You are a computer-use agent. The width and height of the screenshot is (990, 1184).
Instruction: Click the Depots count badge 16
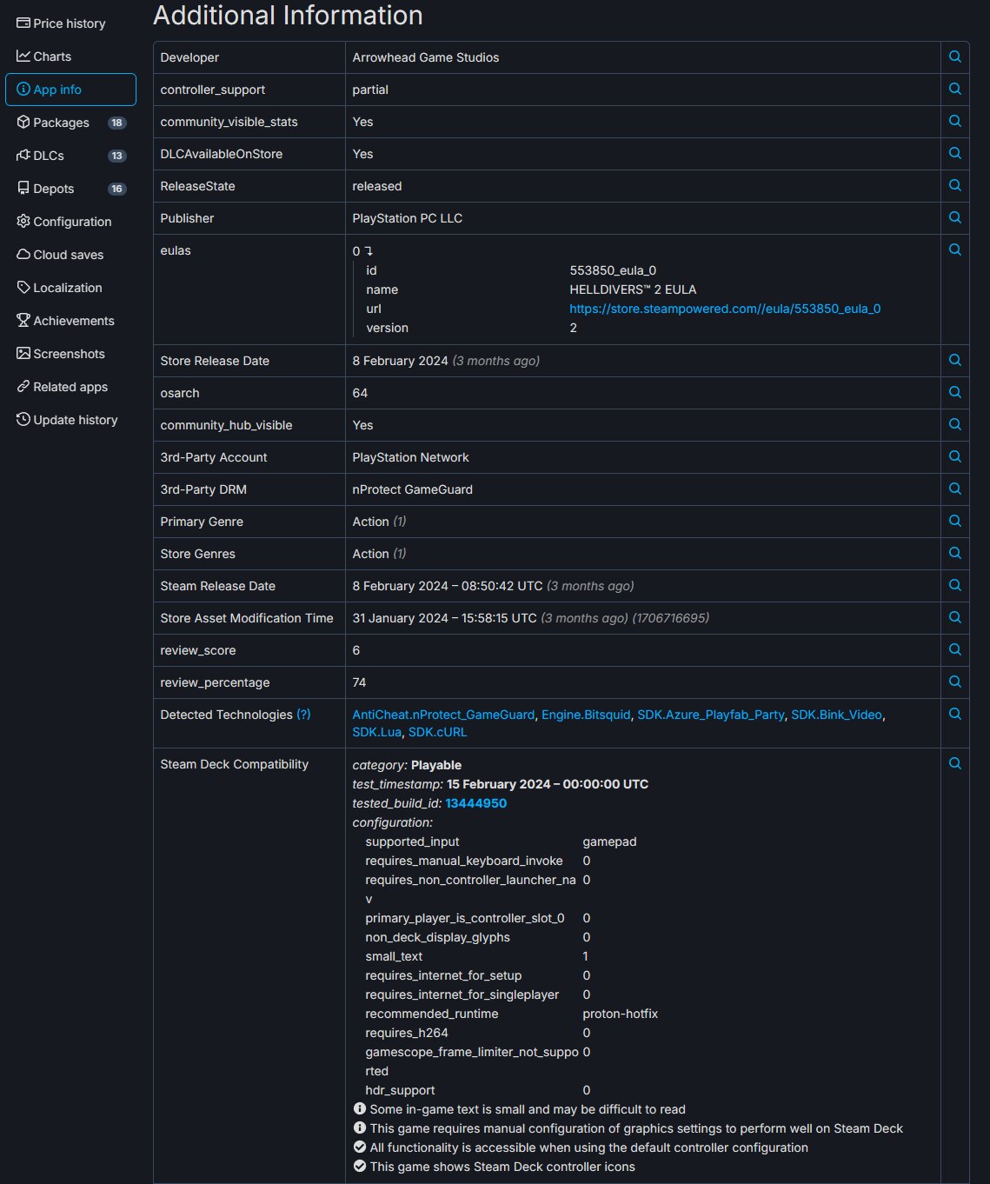coord(116,190)
